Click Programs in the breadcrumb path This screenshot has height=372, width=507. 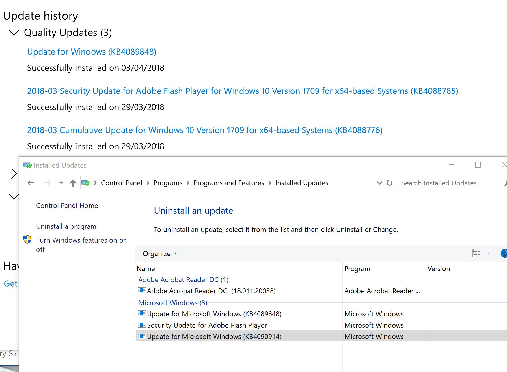pos(168,183)
